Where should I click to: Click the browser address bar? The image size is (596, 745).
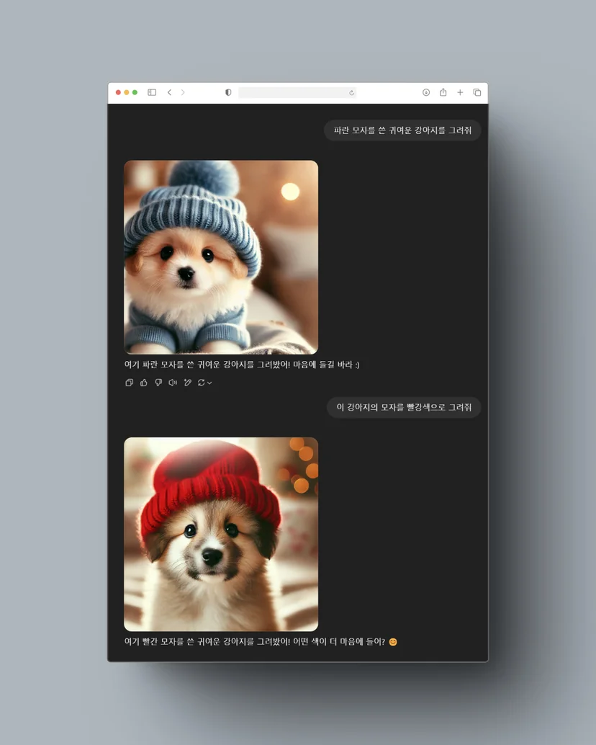297,92
